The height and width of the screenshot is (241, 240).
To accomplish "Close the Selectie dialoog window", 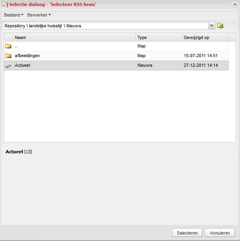I will tap(235, 4).
